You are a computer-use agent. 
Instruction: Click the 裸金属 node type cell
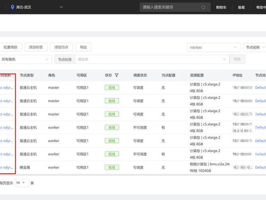coord(25,167)
